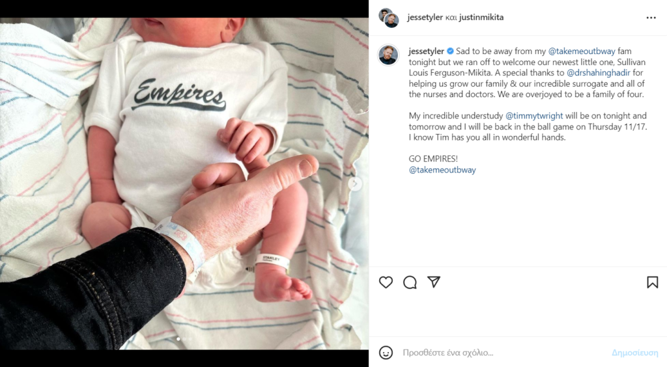Click the Δημοσίευση post button
This screenshot has height=367, width=667.
click(x=634, y=353)
